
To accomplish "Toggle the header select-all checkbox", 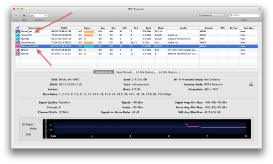I will [18, 28].
